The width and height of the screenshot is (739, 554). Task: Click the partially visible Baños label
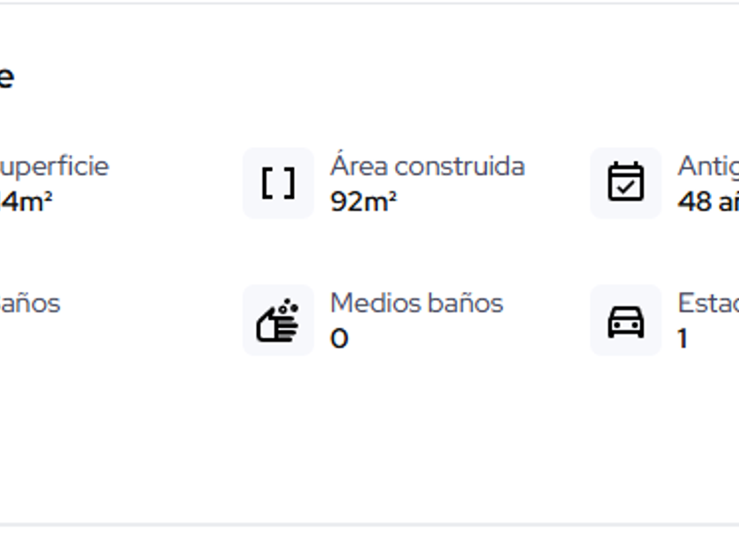click(x=30, y=303)
